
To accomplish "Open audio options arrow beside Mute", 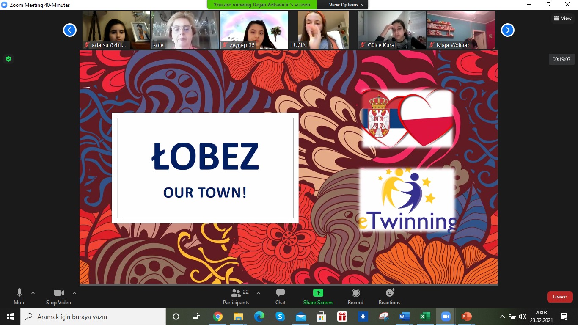I will (33, 293).
